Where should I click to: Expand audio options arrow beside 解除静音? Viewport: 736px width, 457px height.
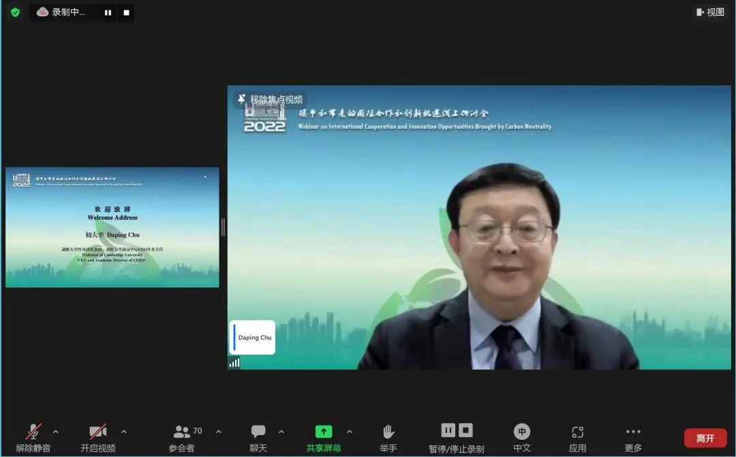click(56, 432)
